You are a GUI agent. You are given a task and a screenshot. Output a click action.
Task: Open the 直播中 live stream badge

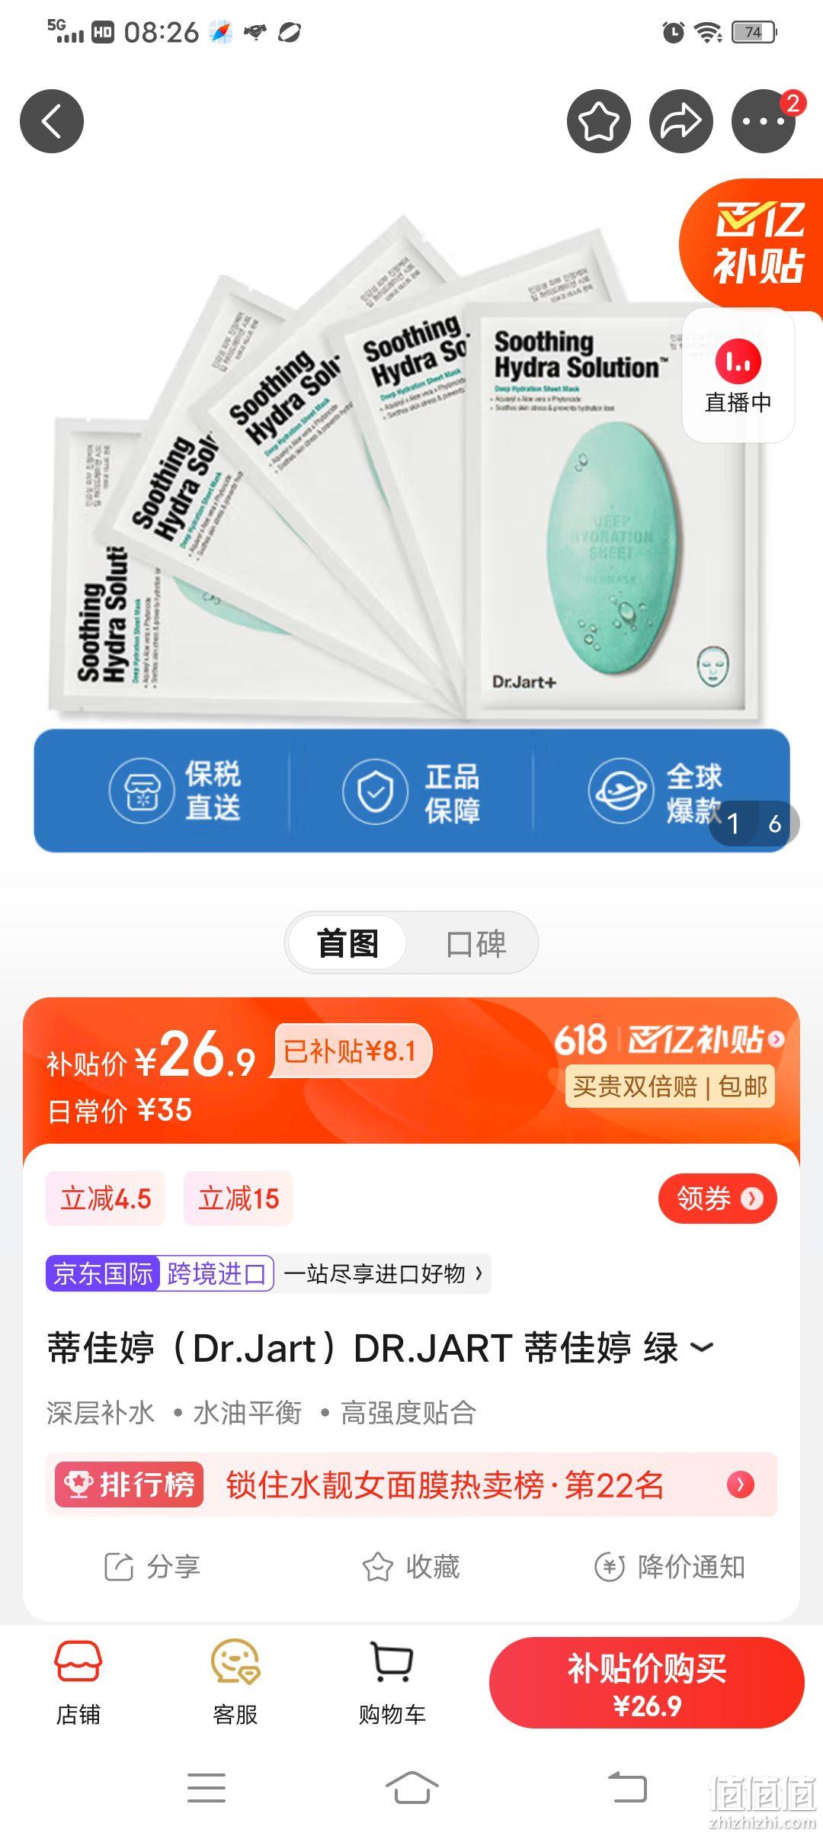coord(738,377)
